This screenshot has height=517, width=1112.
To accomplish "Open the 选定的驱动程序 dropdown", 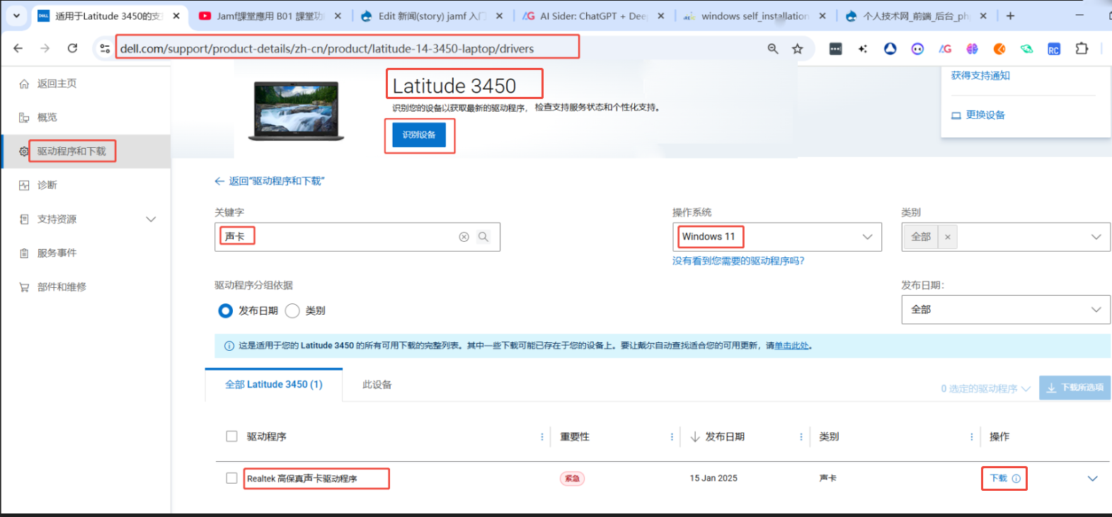I will 985,389.
